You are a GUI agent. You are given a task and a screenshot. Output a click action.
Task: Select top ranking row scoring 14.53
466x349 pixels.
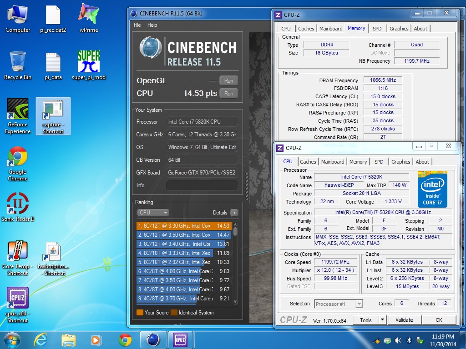tap(184, 225)
